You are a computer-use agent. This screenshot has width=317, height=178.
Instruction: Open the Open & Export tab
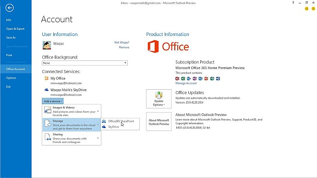click(15, 29)
